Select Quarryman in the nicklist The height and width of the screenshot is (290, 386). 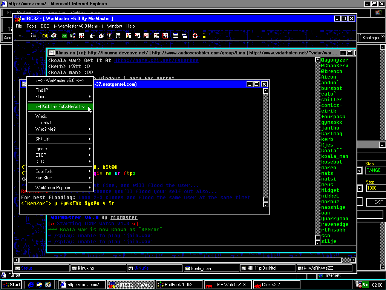(334, 219)
